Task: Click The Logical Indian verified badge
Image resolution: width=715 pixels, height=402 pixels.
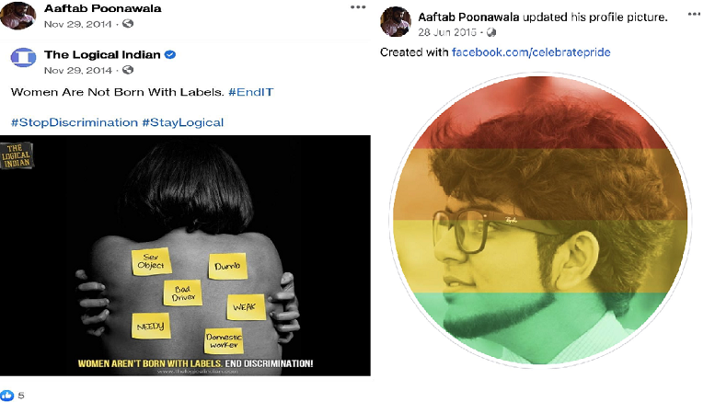Action: [x=170, y=54]
